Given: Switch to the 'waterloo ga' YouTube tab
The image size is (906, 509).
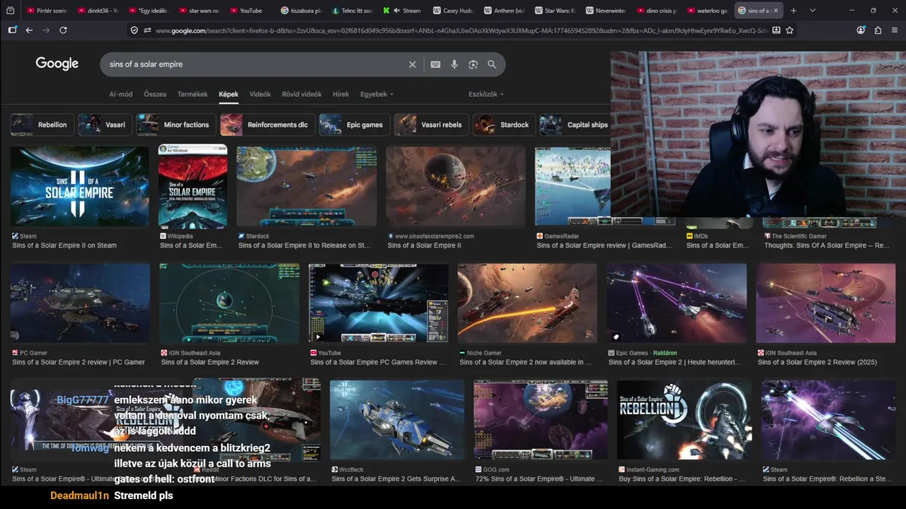Looking at the screenshot, I should 709,11.
